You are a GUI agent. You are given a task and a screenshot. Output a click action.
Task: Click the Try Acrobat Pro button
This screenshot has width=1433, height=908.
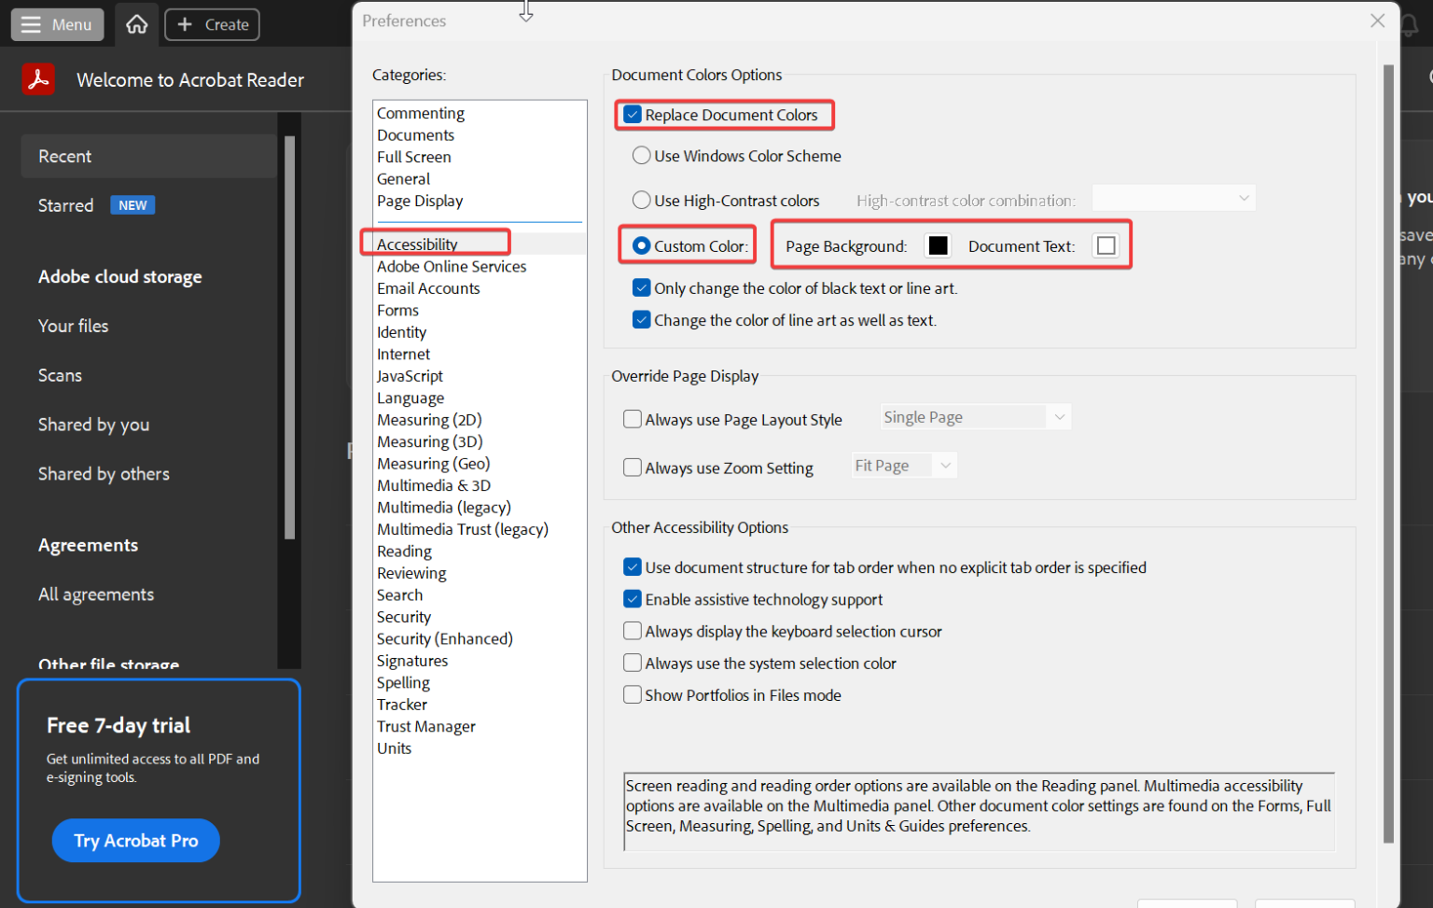(x=135, y=840)
